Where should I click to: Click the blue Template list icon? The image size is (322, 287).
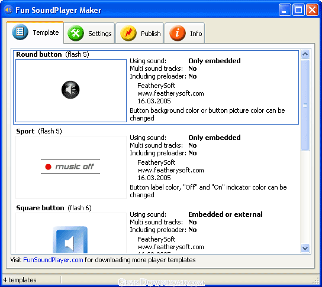tap(20, 32)
